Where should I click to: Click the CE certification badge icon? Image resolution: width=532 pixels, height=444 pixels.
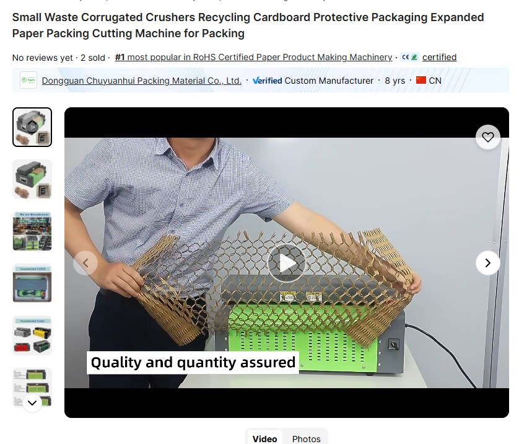[x=409, y=58]
